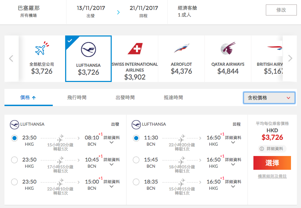Viewport: 301px width, 208px height.
Task: Sort results by 抵達時間 tab
Action: point(173,97)
